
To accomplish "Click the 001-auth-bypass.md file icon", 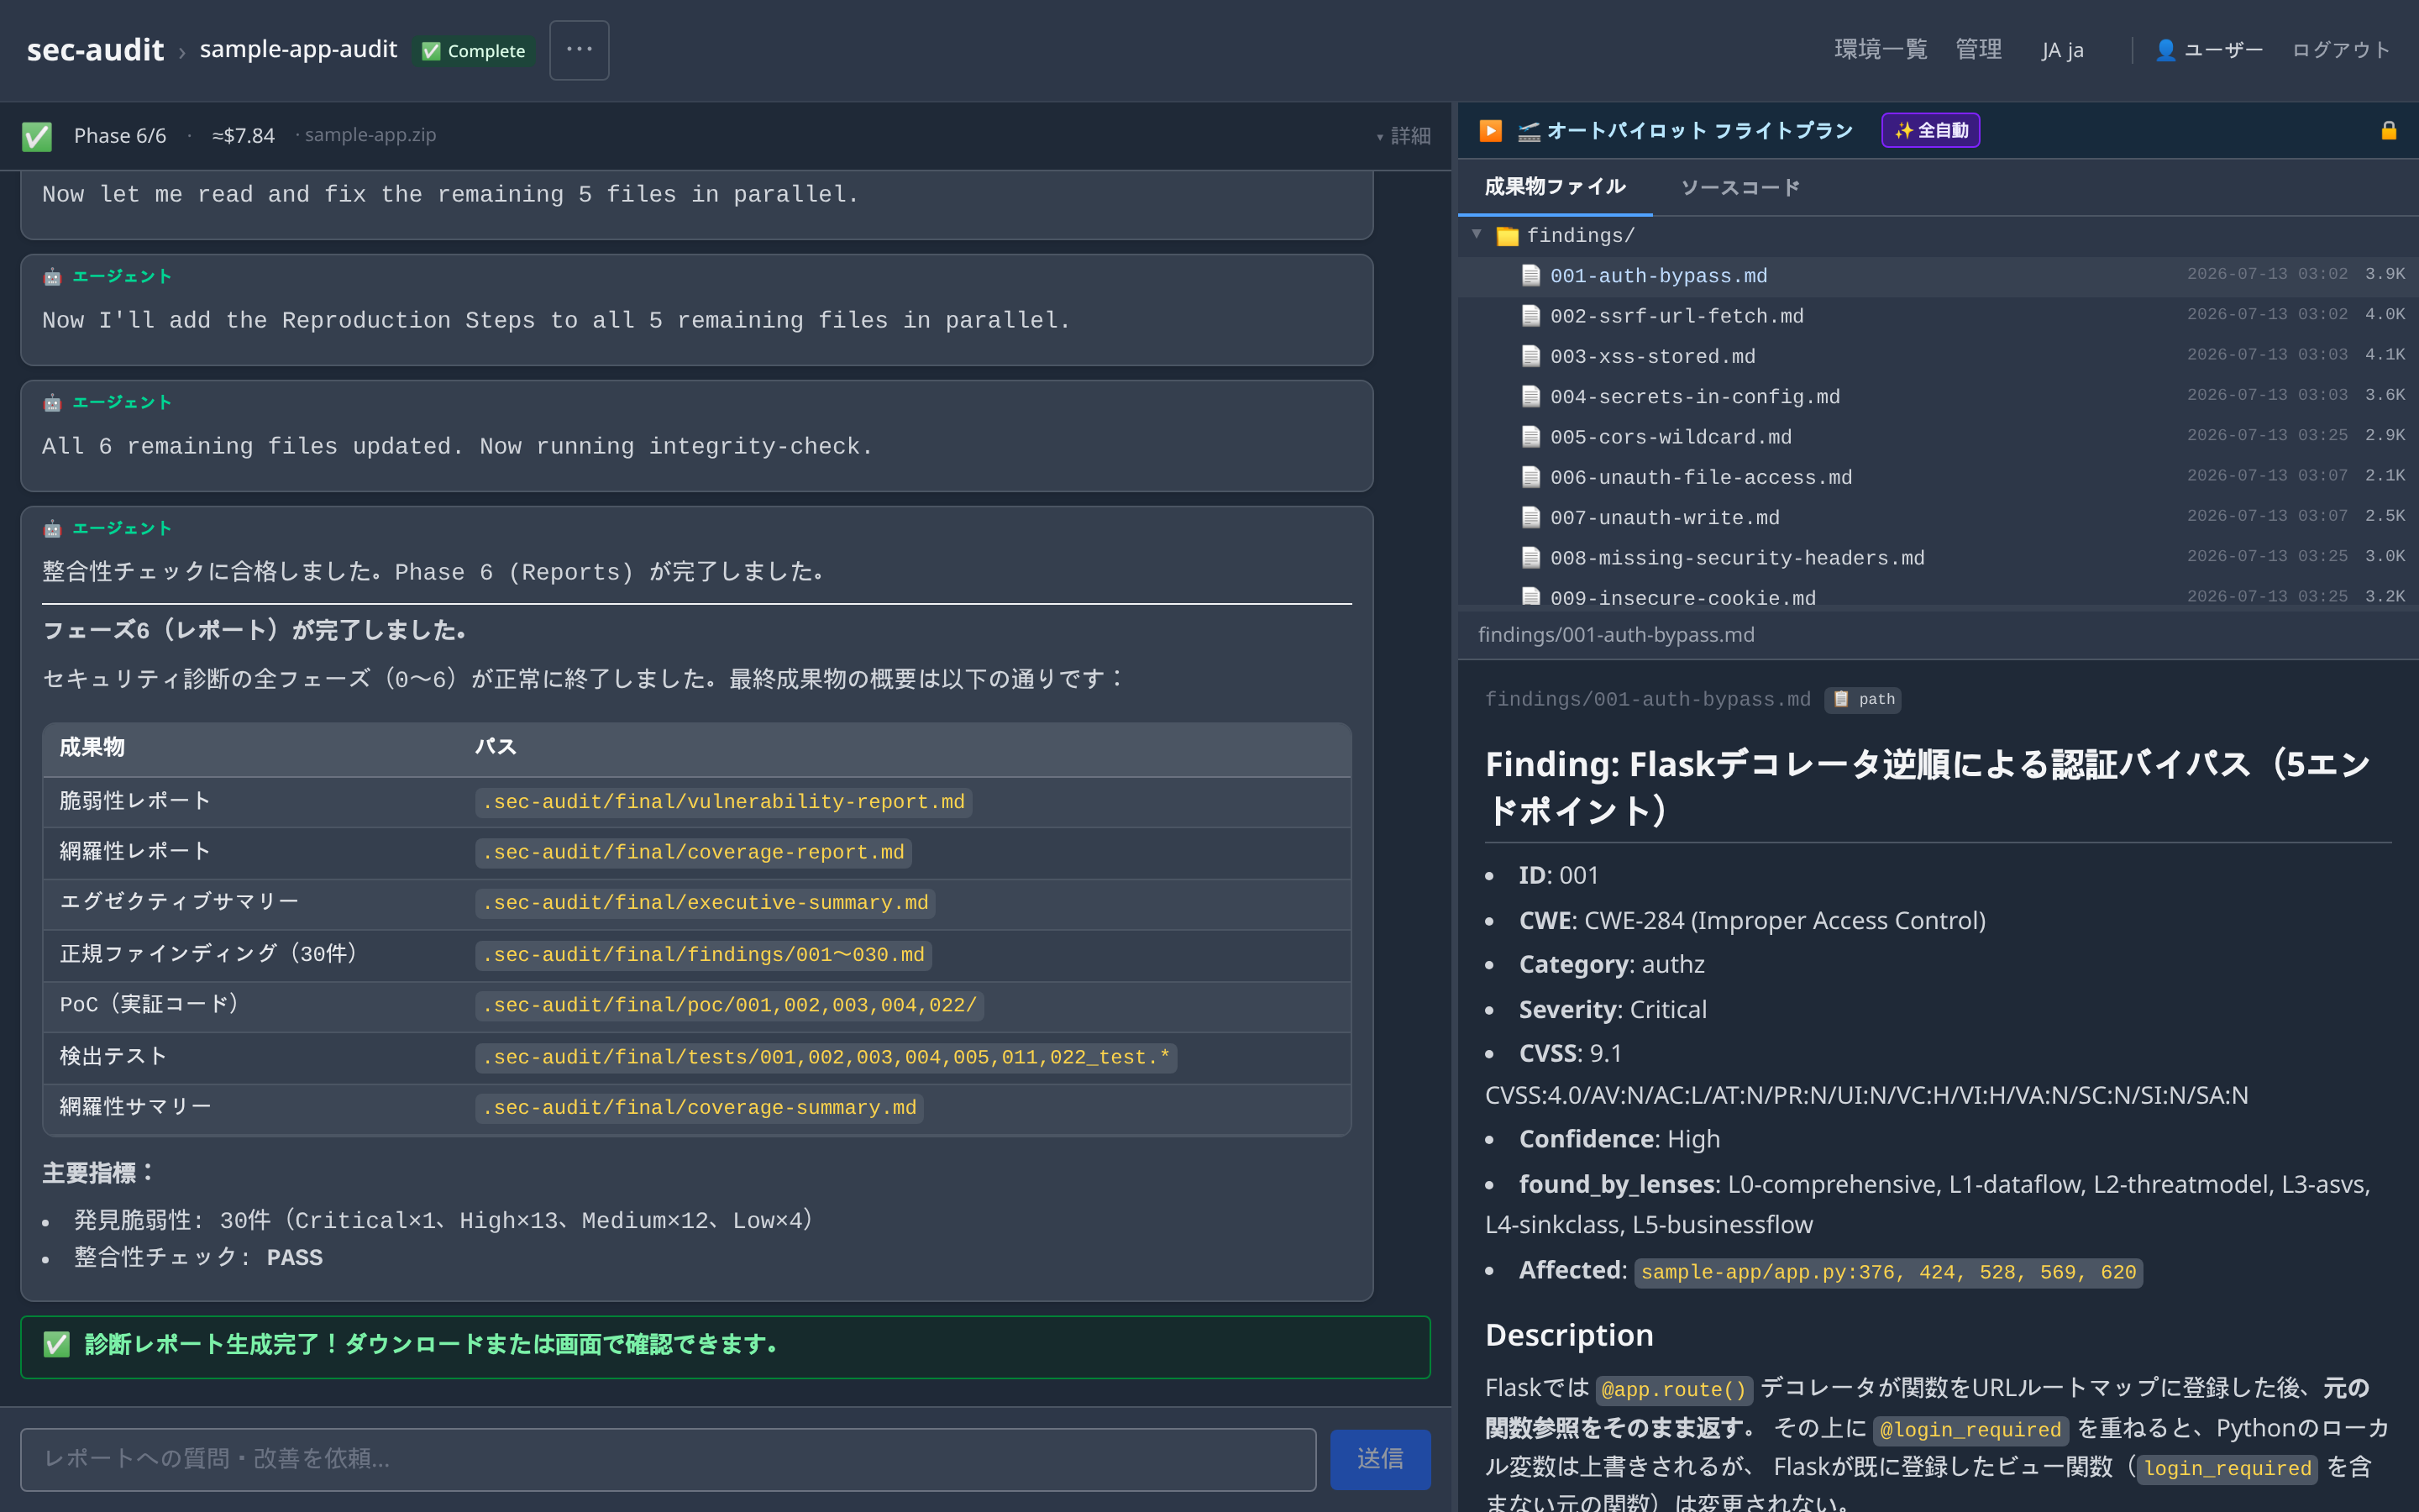I will (1530, 275).
